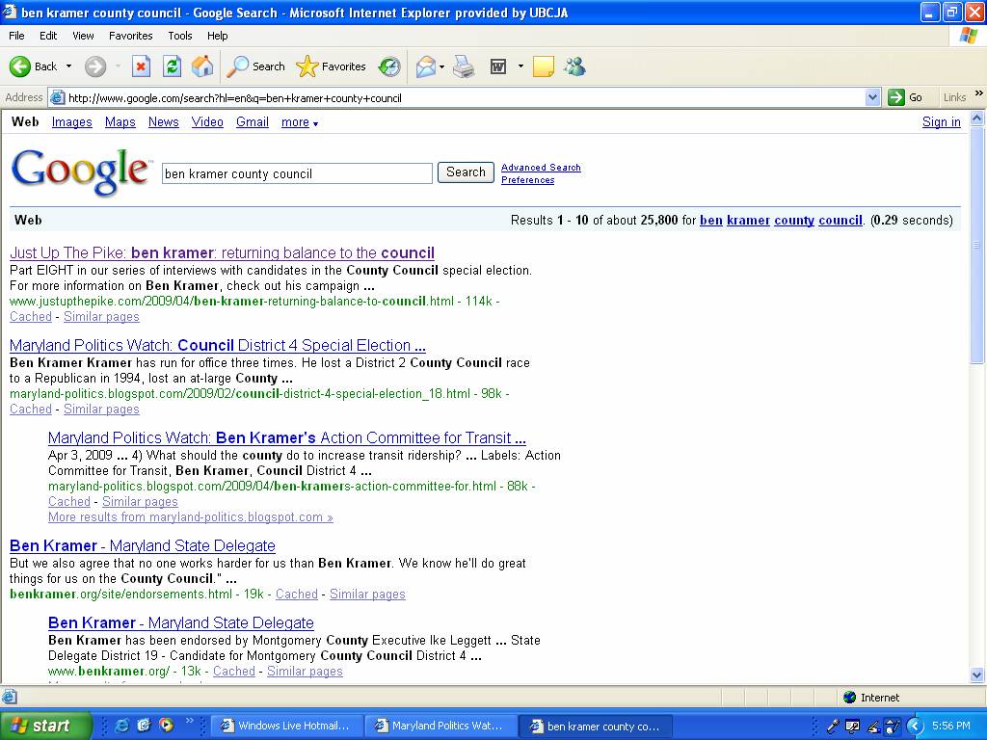The height and width of the screenshot is (740, 987).
Task: Switch to Windows Live Hotmail taskbar window
Action: [287, 726]
